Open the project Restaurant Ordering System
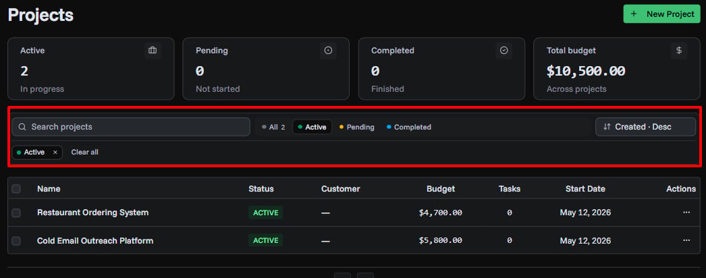Screen dimensions: 706x278 pyautogui.click(x=92, y=213)
